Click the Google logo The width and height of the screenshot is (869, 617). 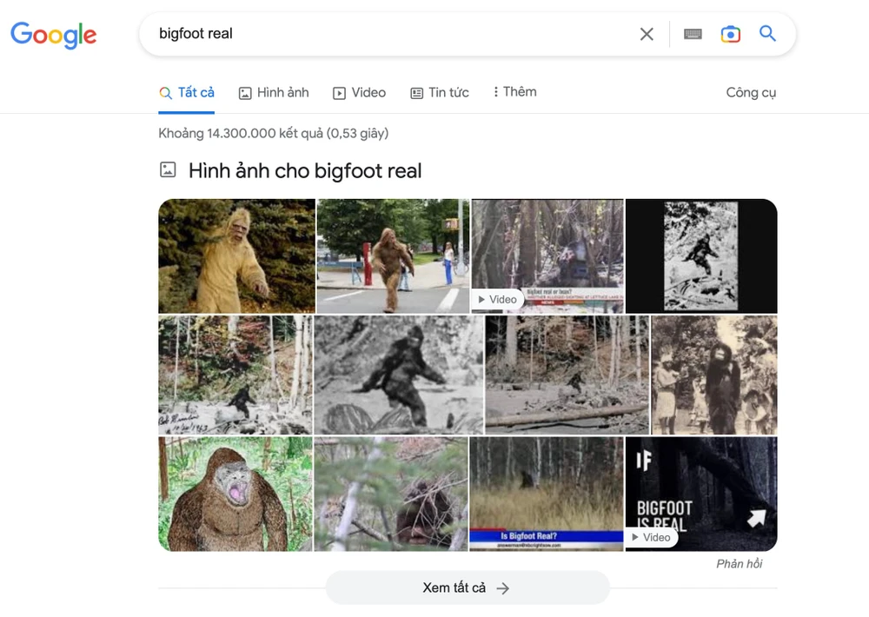click(x=53, y=35)
